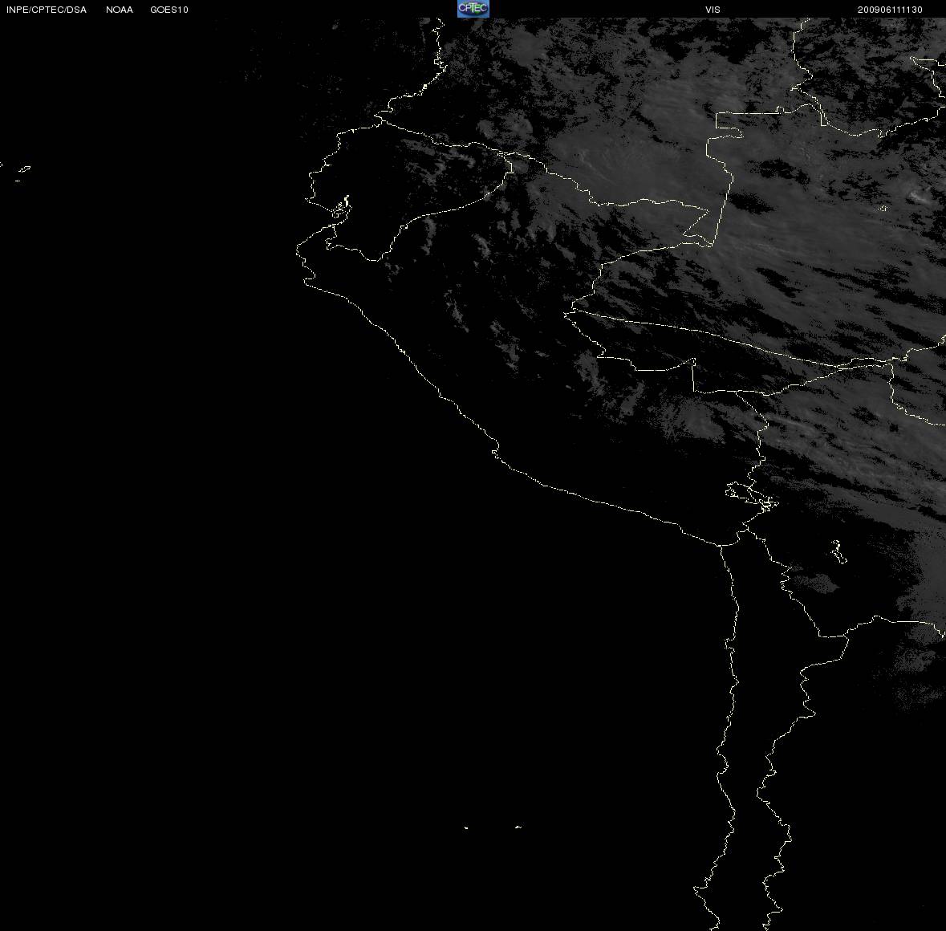This screenshot has height=931, width=946.
Task: Click the INPE/CPTEC/DSA header text
Action: pyautogui.click(x=47, y=10)
